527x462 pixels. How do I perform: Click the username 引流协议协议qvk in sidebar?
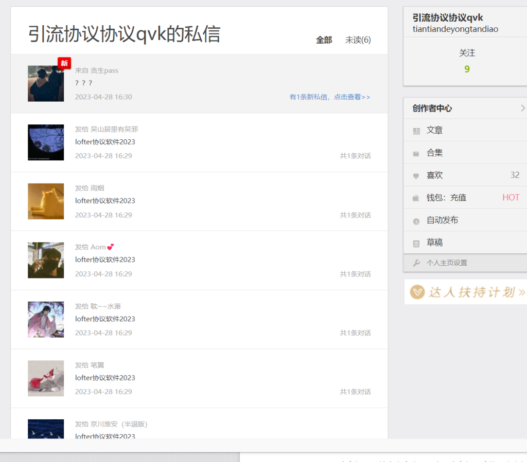point(448,18)
